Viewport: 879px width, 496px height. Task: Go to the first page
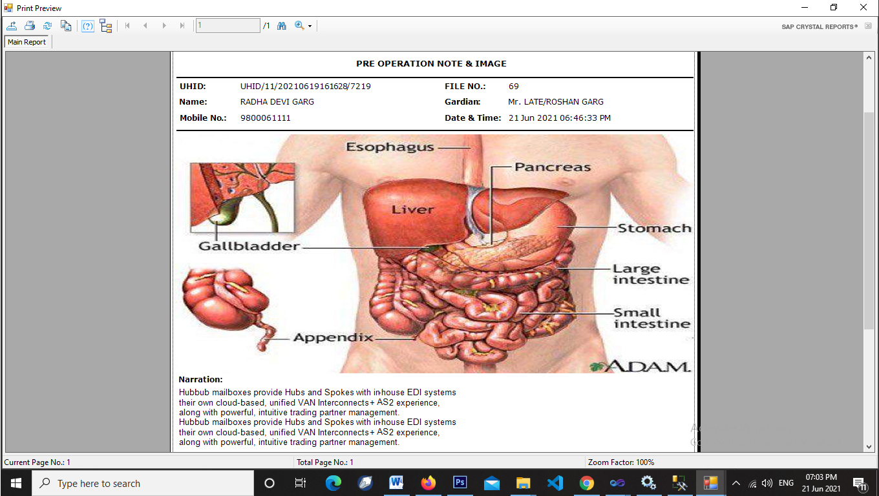[127, 26]
